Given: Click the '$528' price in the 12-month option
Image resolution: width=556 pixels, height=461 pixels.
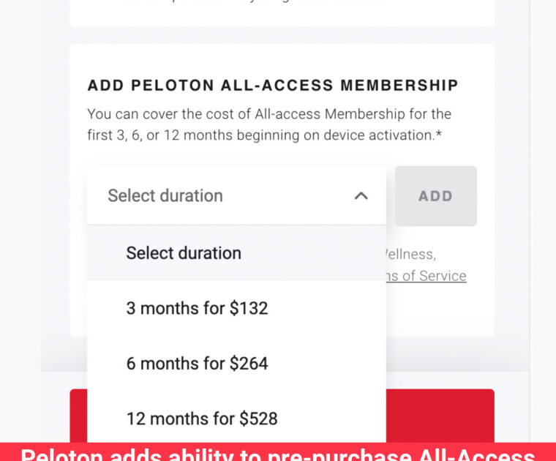Looking at the screenshot, I should coord(259,419).
